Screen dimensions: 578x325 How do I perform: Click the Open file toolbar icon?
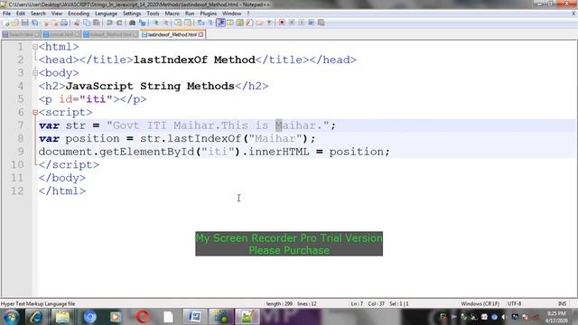click(x=15, y=23)
